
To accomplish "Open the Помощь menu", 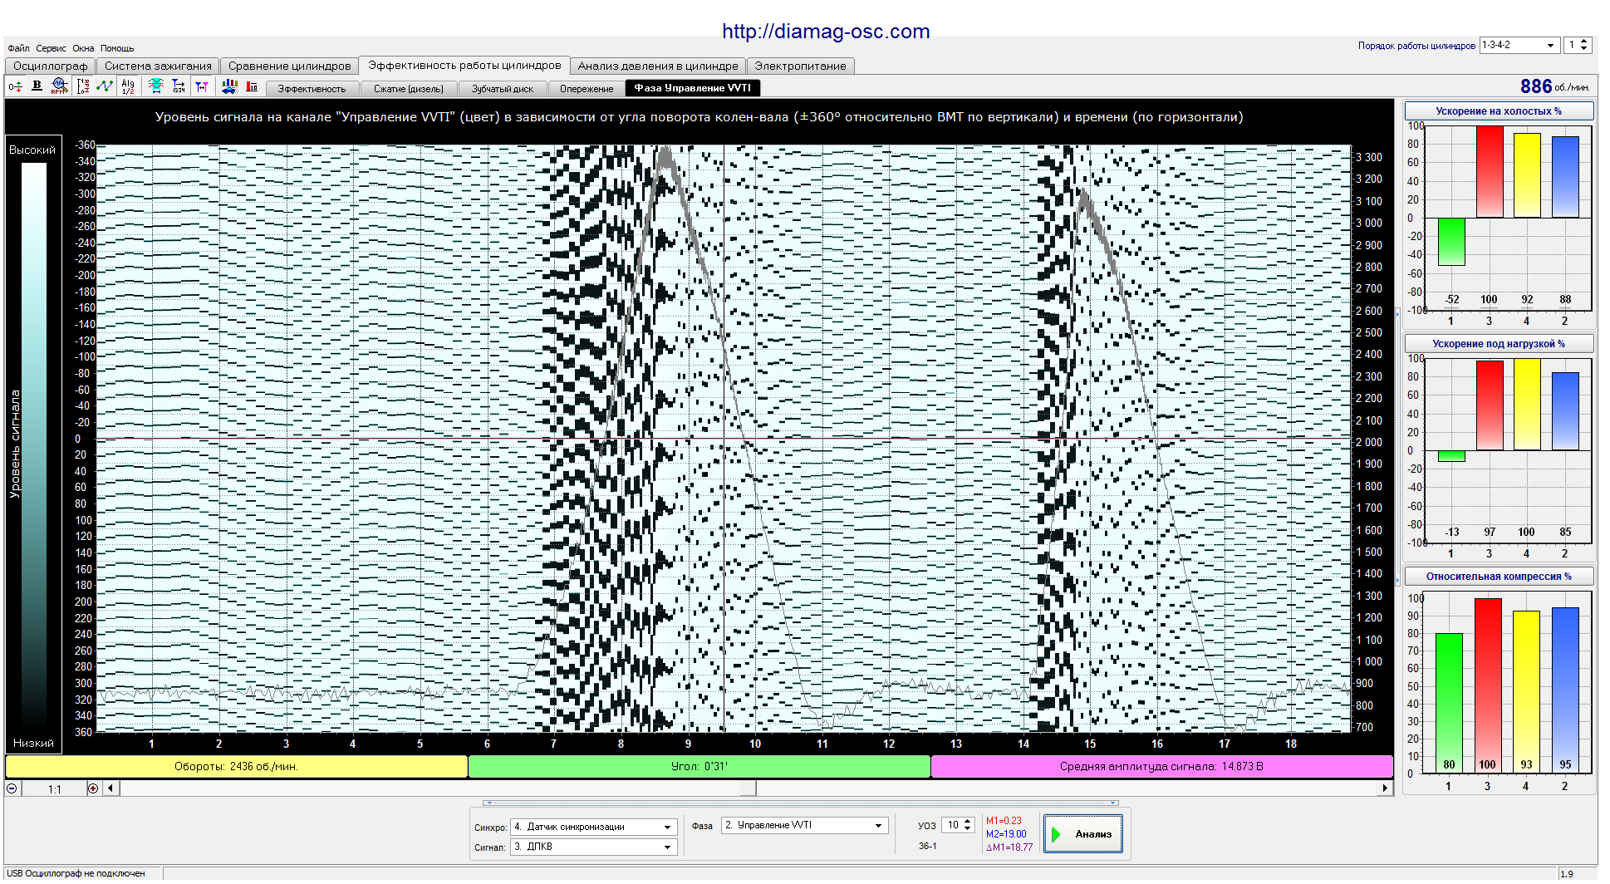I will point(117,48).
